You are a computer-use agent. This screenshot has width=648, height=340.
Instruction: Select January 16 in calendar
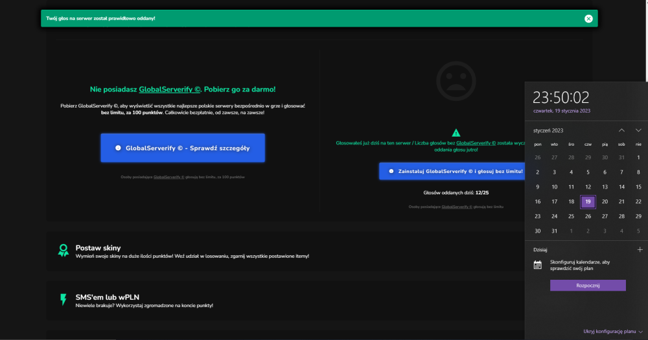[537, 201]
